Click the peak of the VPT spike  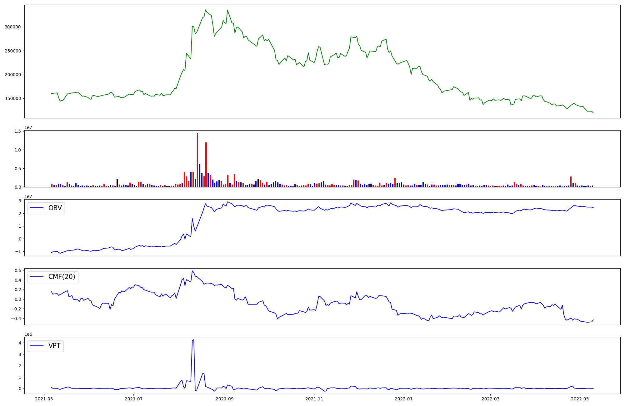(x=194, y=340)
